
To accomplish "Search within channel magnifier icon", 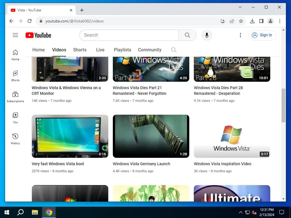I will click(x=174, y=50).
